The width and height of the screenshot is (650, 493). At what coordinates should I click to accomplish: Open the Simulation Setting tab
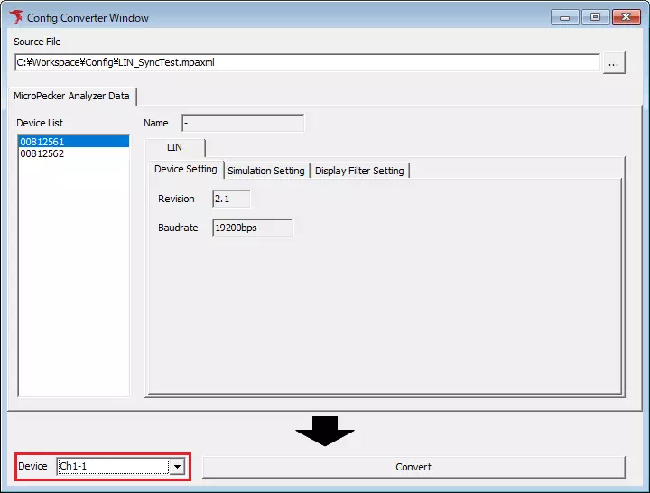266,171
